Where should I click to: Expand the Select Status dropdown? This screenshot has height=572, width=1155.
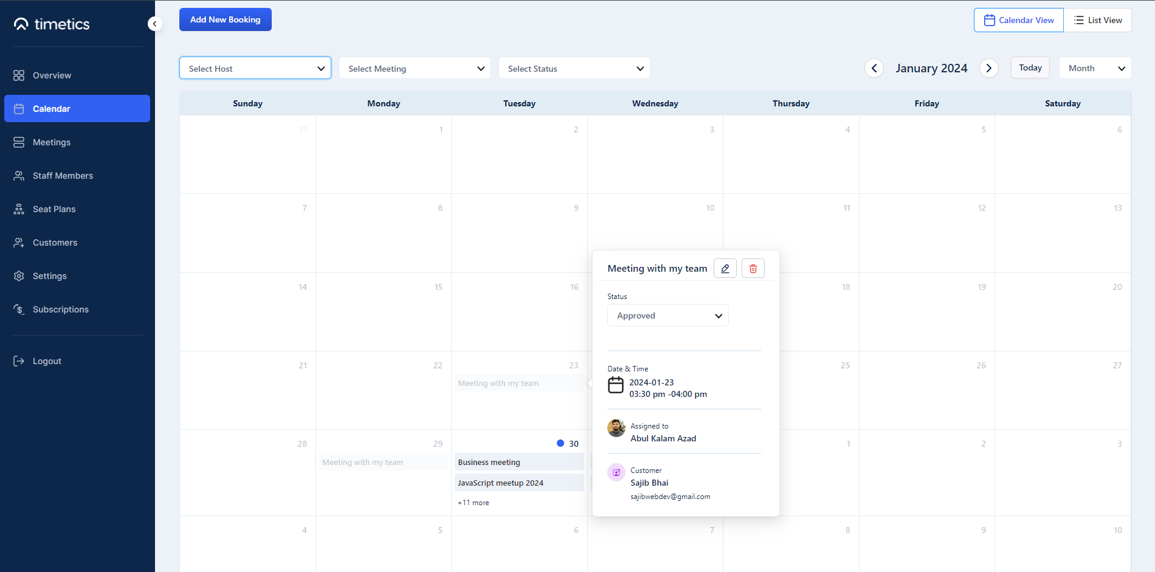click(574, 68)
